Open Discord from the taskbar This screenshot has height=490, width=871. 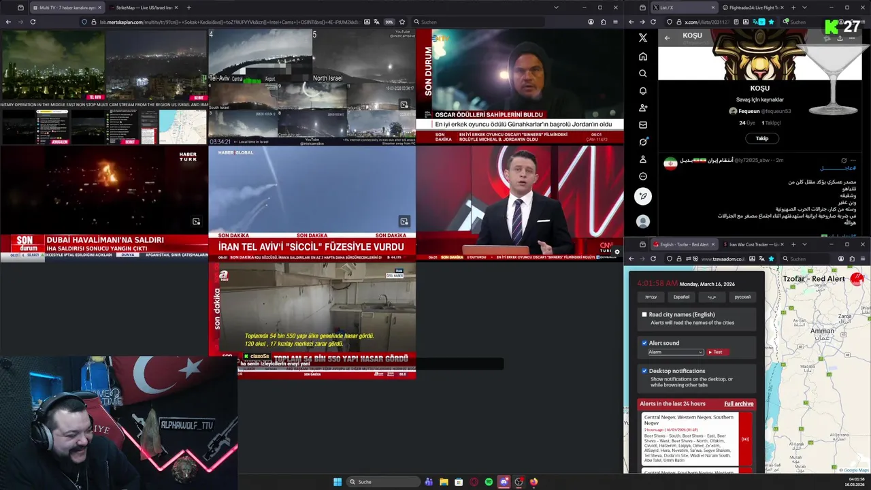click(504, 482)
